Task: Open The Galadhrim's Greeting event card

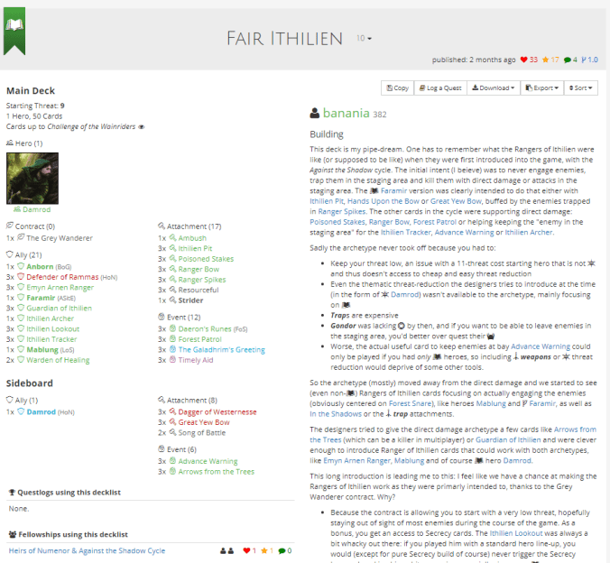Action: (221, 350)
